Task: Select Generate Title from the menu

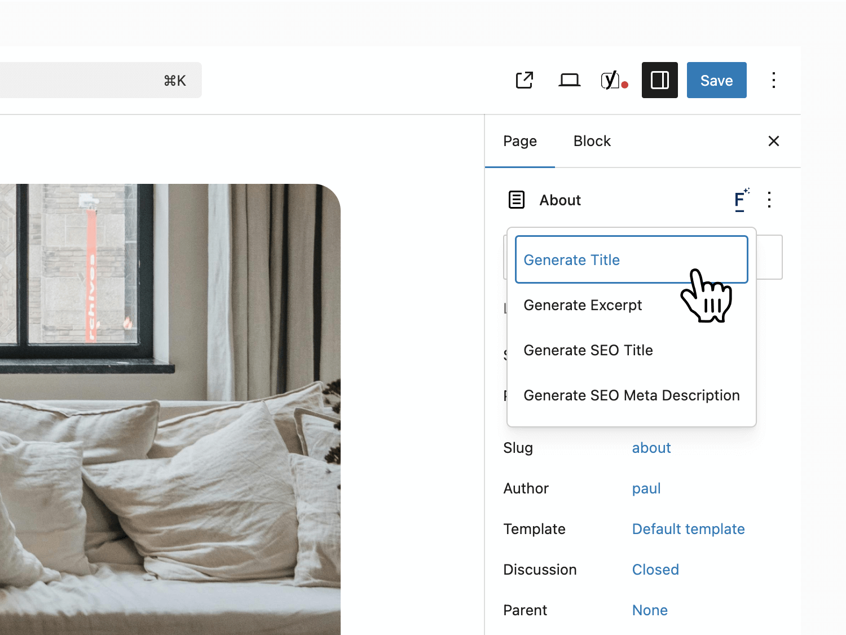Action: pos(571,260)
